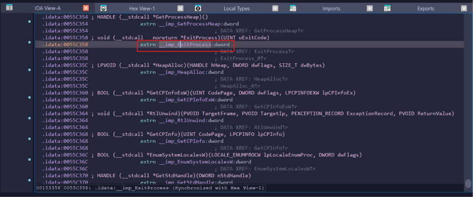The height and width of the screenshot is (197, 473).
Task: Select the __imp_GetCPInfoExW symbol name
Action: 188,100
